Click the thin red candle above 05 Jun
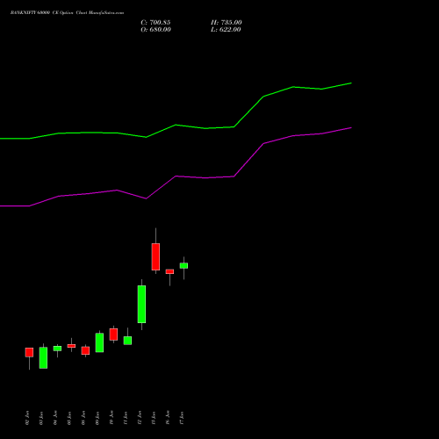 click(x=71, y=346)
